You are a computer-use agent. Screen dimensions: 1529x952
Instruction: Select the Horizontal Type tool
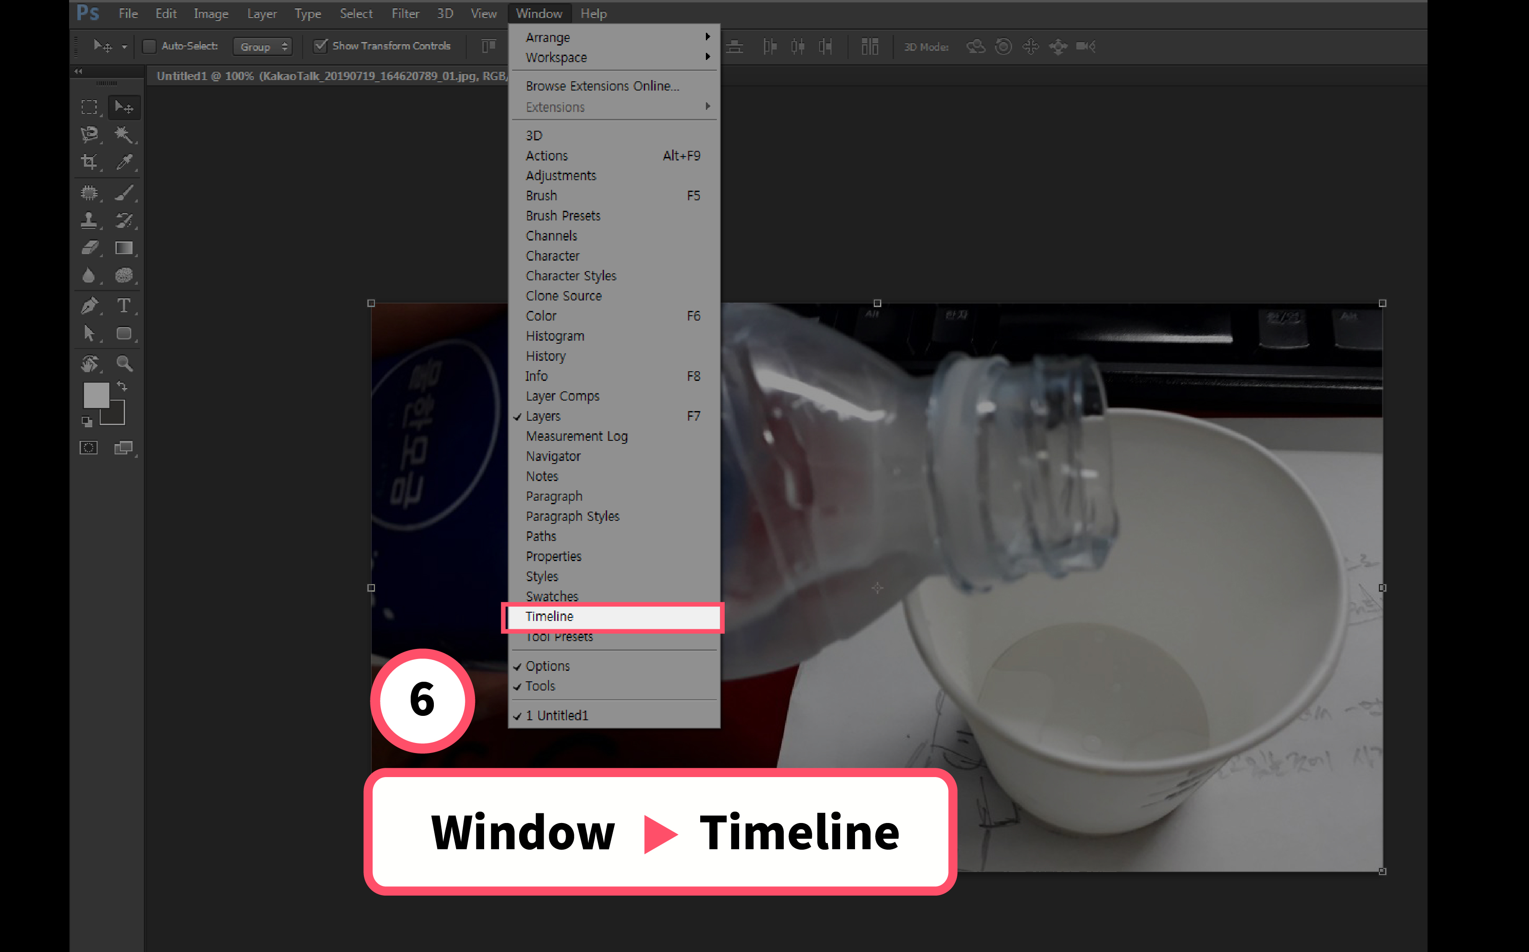[123, 306]
